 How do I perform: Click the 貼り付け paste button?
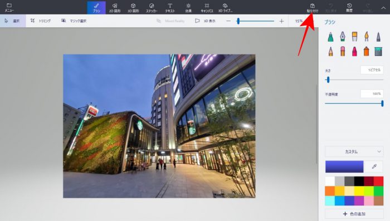point(313,7)
